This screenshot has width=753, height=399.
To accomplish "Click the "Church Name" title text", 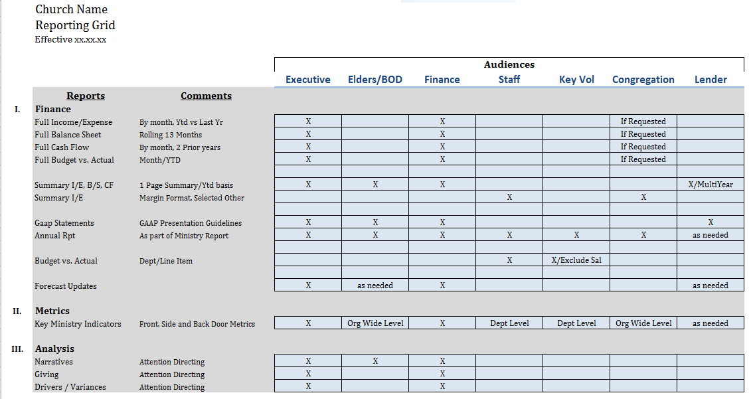I will coord(71,9).
